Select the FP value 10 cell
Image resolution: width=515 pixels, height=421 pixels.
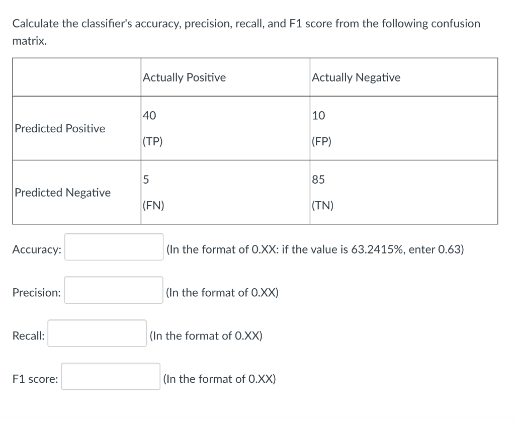318,115
